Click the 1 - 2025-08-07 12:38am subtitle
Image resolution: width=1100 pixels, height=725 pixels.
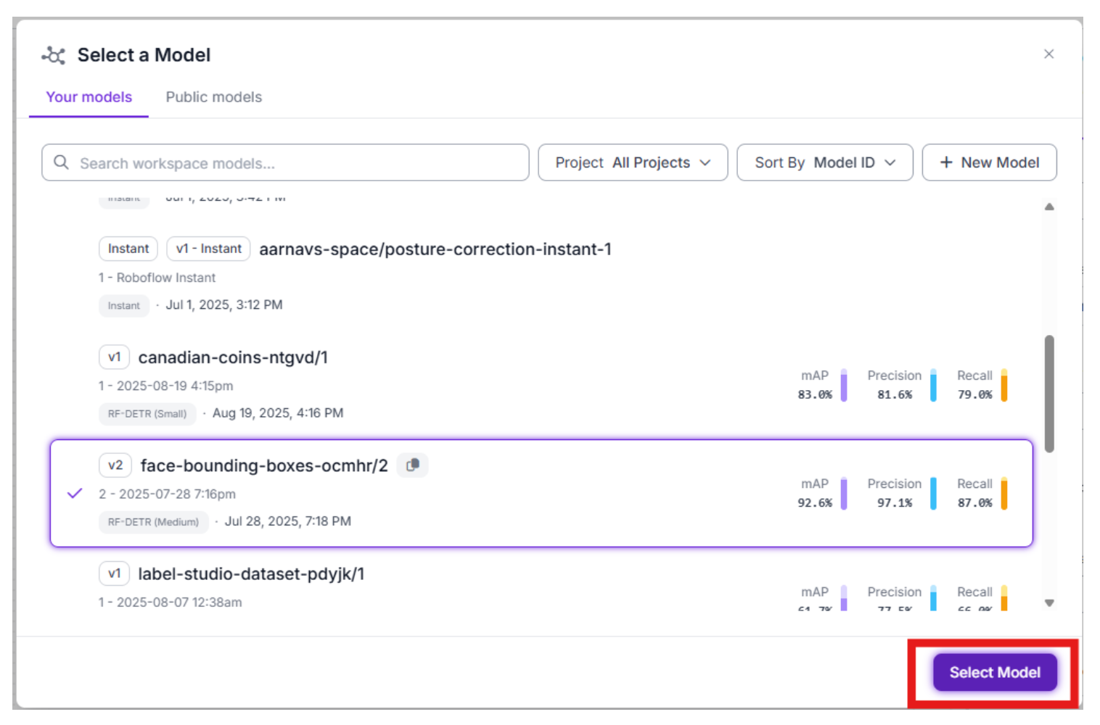point(171,602)
